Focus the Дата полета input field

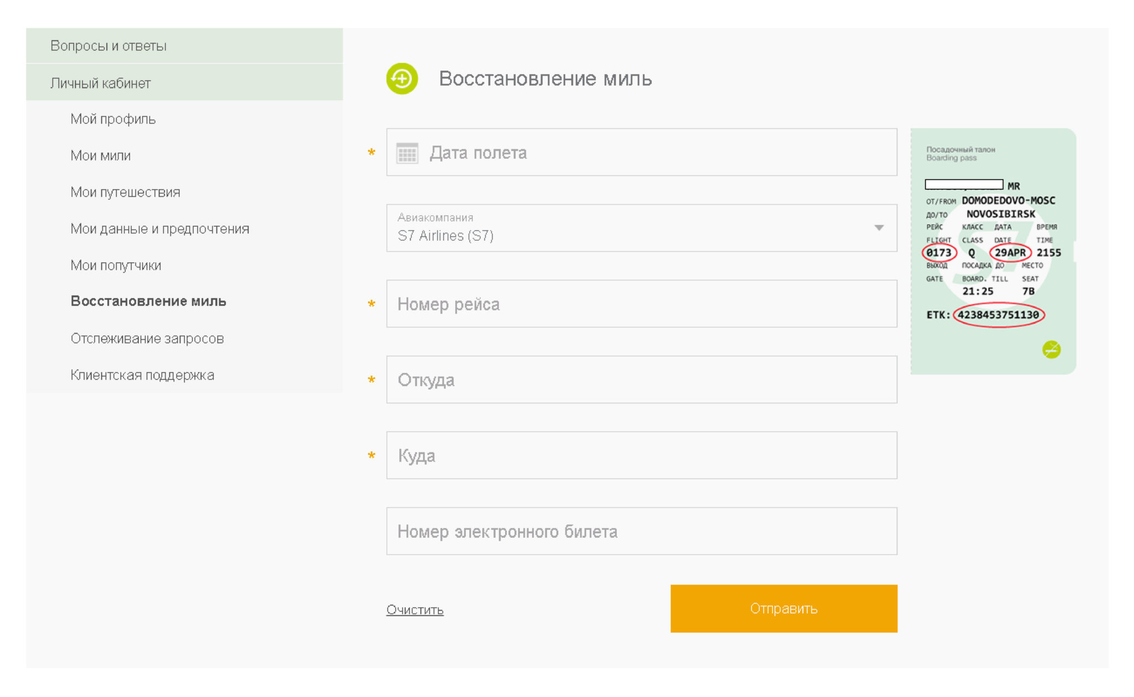[x=642, y=152]
